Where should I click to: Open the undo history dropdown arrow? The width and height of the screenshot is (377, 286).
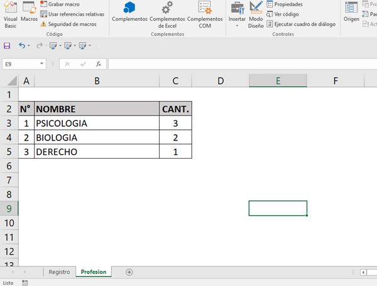click(29, 45)
